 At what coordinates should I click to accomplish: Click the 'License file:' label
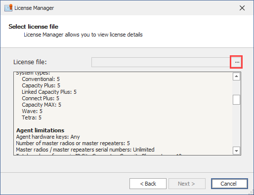30,62
